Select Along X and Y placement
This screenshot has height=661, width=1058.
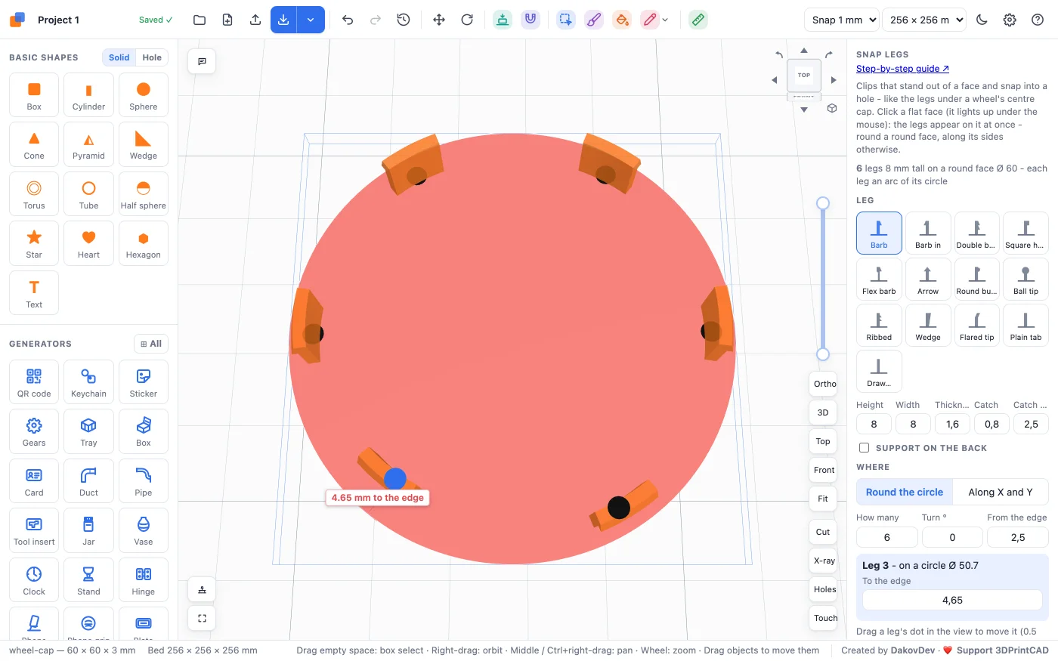1001,492
